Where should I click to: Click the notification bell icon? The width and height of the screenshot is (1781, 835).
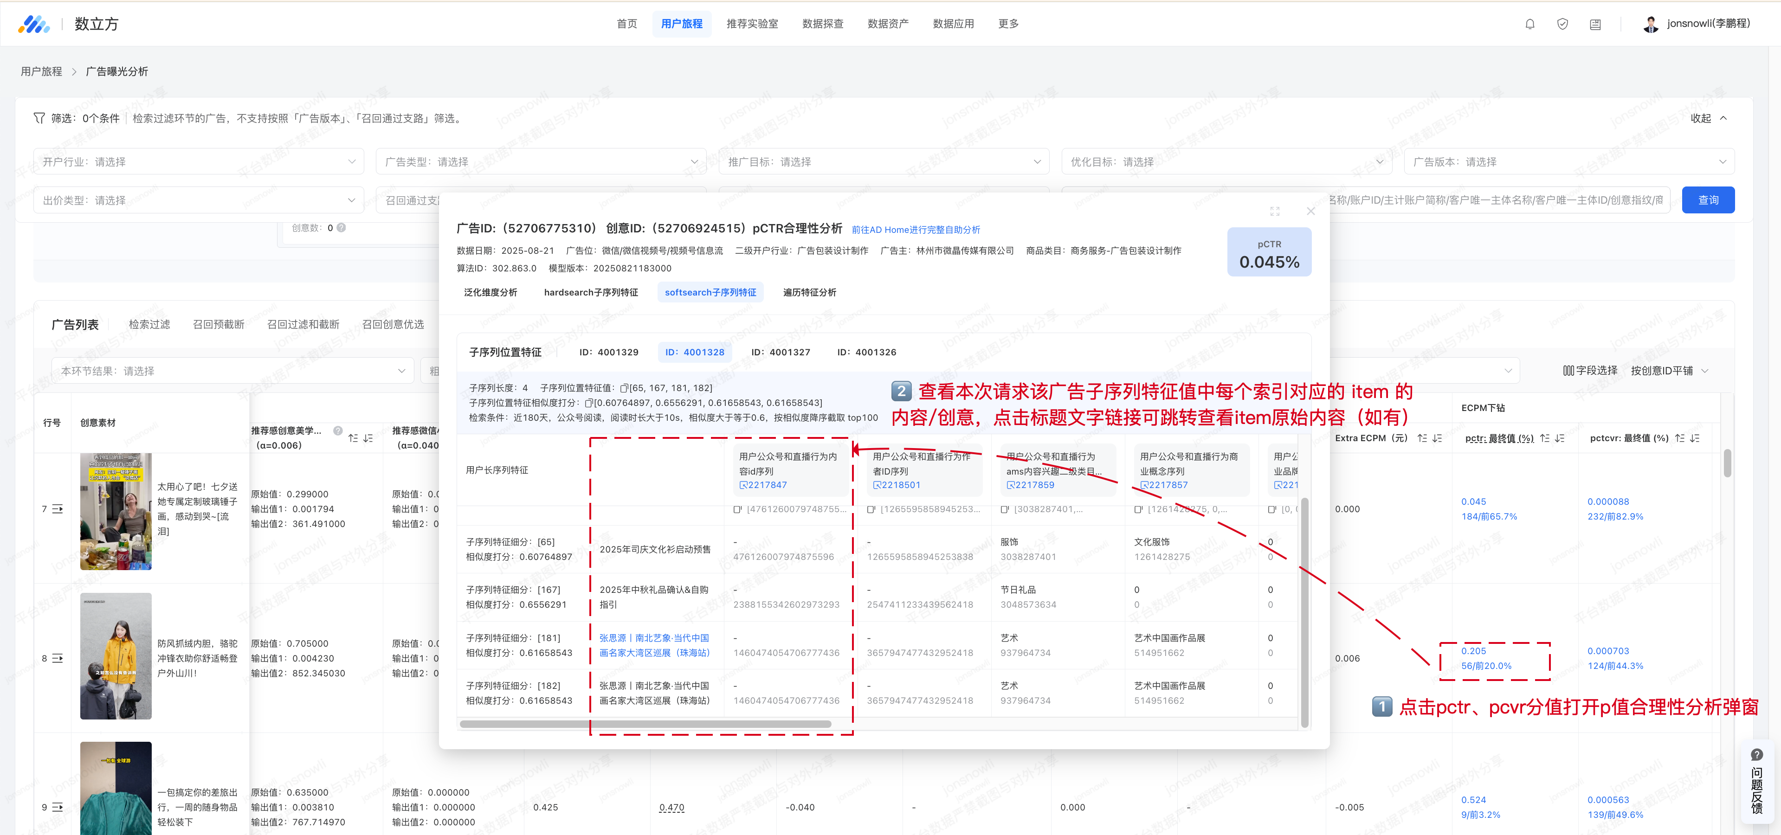(1529, 24)
